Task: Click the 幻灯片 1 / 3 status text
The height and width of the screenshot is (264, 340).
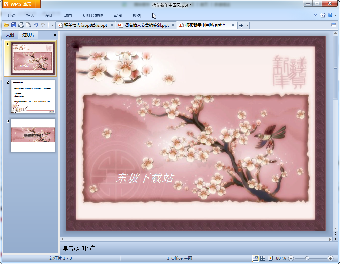Action: coord(61,258)
